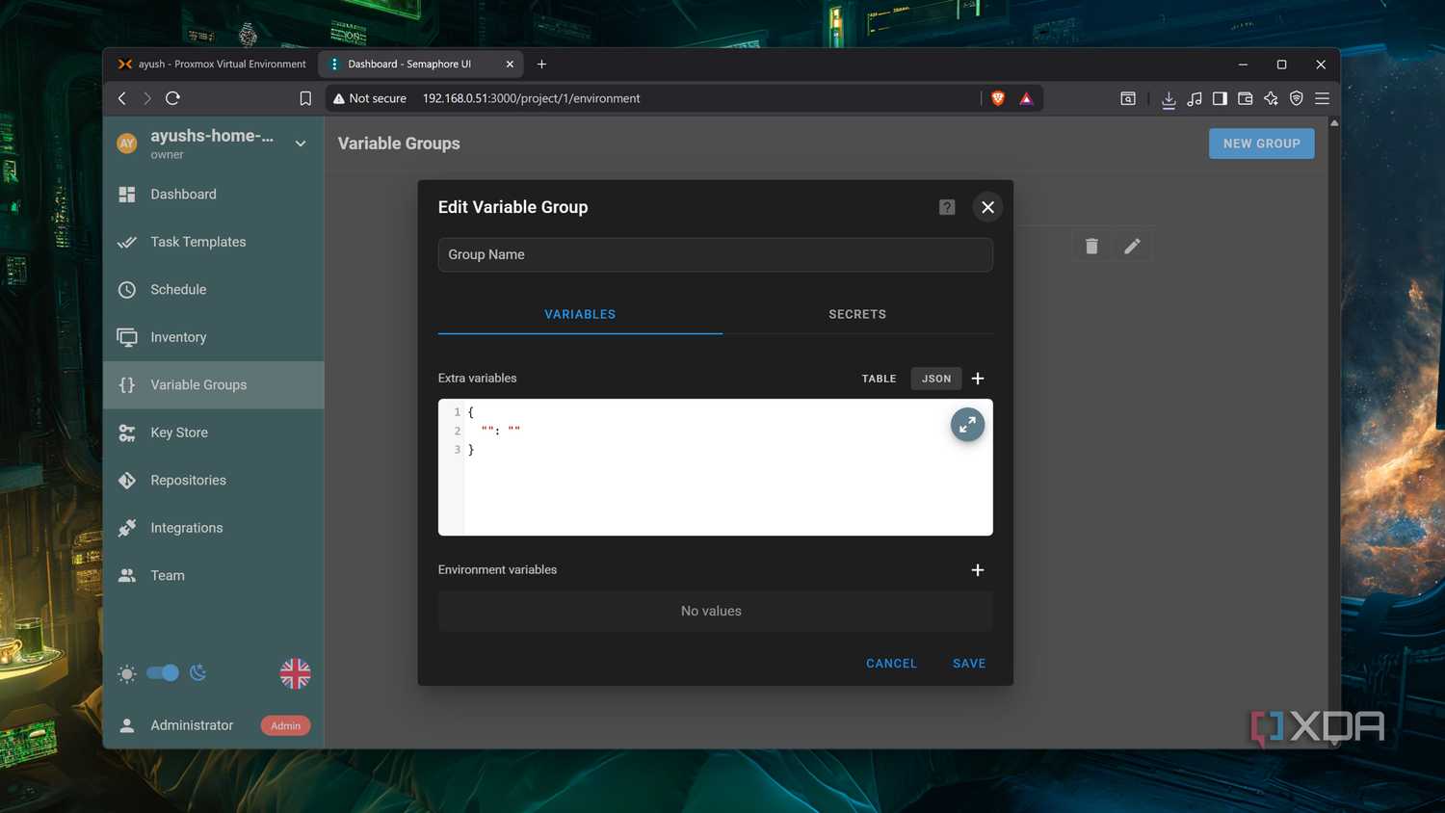Open Dashboard from sidebar
The width and height of the screenshot is (1445, 813).
tap(213, 195)
